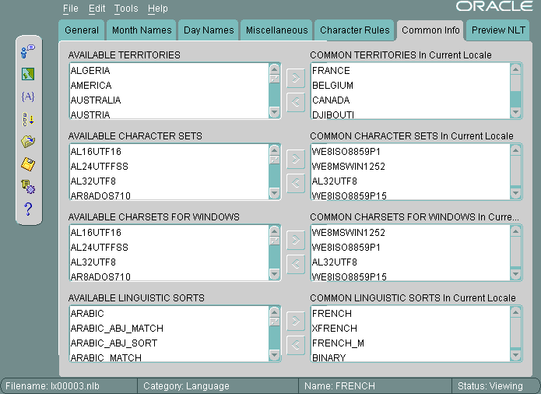Click the open folder icon

click(28, 141)
